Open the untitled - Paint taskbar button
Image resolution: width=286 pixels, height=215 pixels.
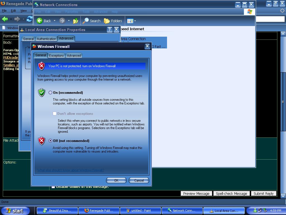(x=140, y=211)
